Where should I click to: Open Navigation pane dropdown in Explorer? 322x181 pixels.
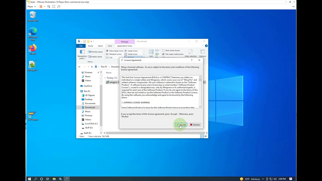pyautogui.click(x=82, y=55)
